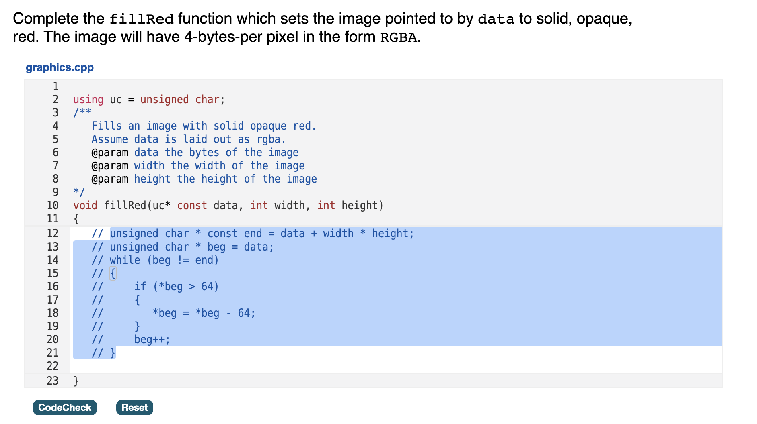Click the void keyword on line 10
The width and height of the screenshot is (757, 424).
coord(85,205)
